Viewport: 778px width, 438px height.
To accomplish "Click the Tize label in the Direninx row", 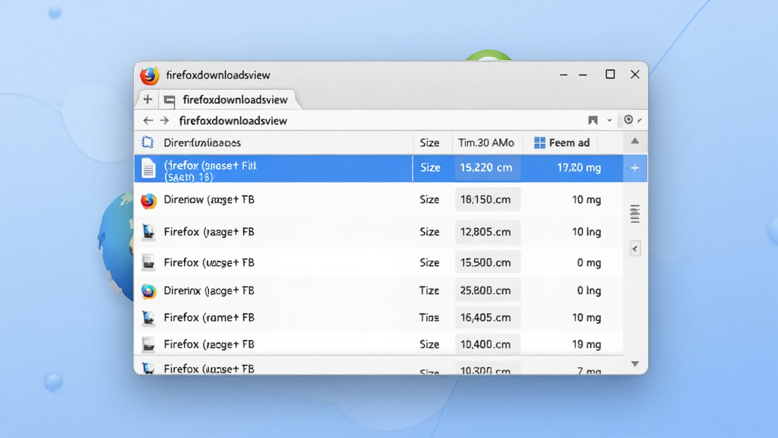I will (429, 290).
